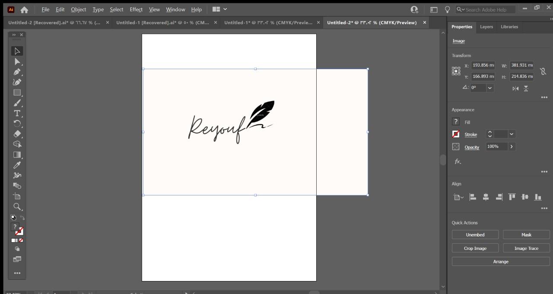The height and width of the screenshot is (294, 553).
Task: Click the Stroke link label
Action: click(x=471, y=134)
